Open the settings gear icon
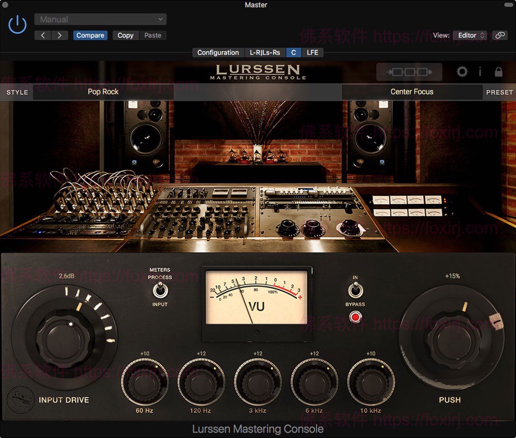 pos(462,72)
